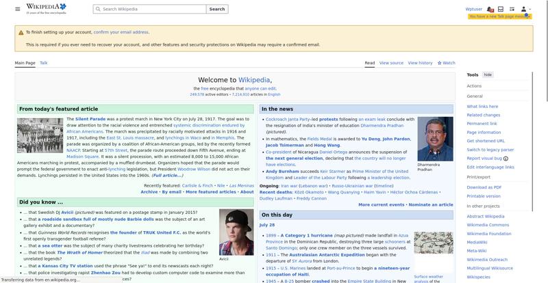Focus the Search Wikipedia input field
Image resolution: width=548 pixels, height=283 pixels.
point(149,9)
